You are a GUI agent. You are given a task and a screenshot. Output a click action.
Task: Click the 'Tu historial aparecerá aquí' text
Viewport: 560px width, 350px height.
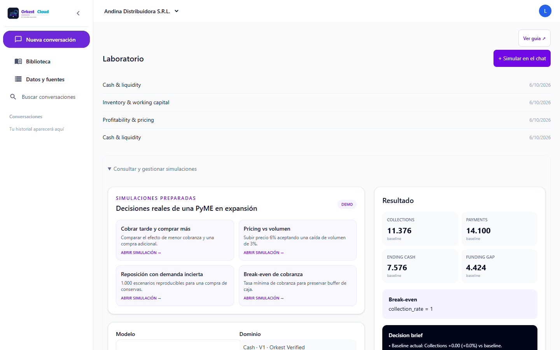(37, 129)
